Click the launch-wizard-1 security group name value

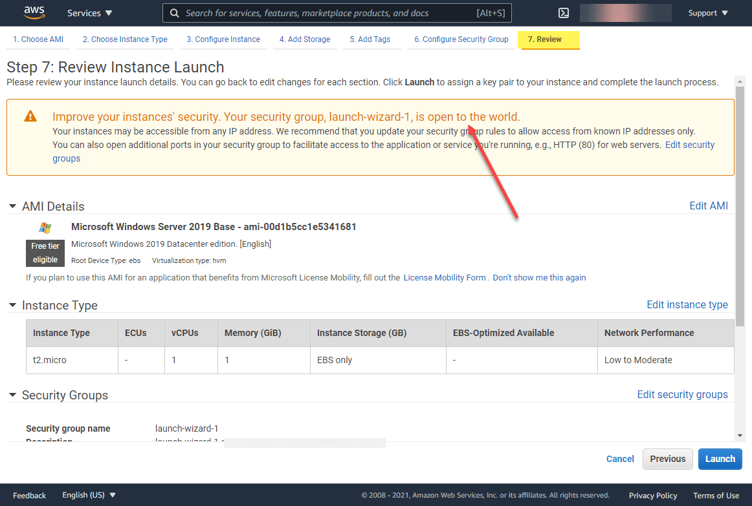[x=186, y=428]
